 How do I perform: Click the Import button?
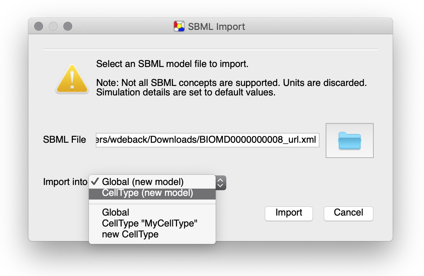(x=289, y=213)
